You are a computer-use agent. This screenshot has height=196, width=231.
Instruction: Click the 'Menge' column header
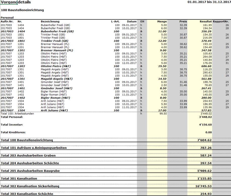(x=162, y=21)
